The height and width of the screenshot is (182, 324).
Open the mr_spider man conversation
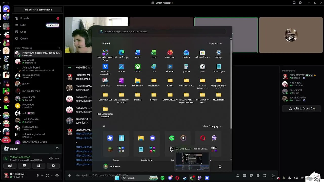pyautogui.click(x=37, y=91)
